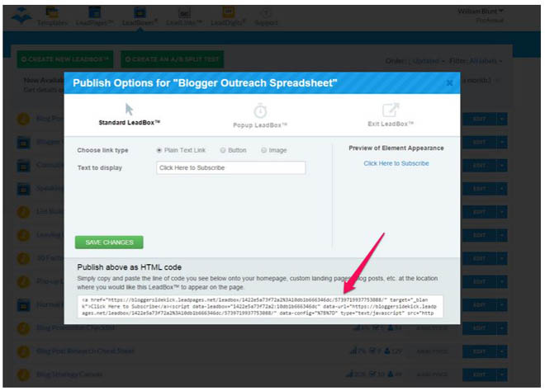Open the Blog Post Research Cheat Sheet name
The width and height of the screenshot is (545, 391).
pos(85,351)
